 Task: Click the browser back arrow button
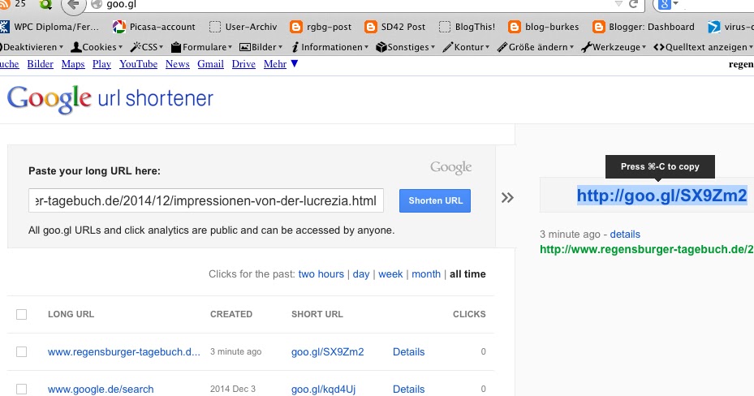pos(74,5)
